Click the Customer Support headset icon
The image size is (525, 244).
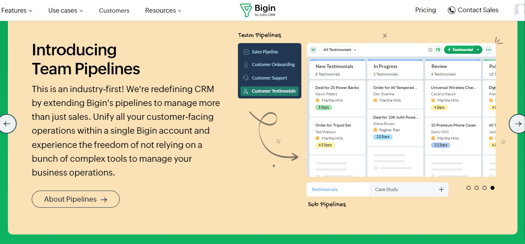point(246,78)
